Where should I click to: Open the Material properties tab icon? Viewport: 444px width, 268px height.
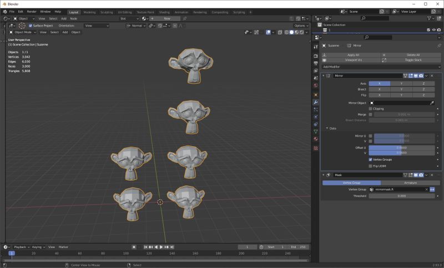(x=316, y=139)
